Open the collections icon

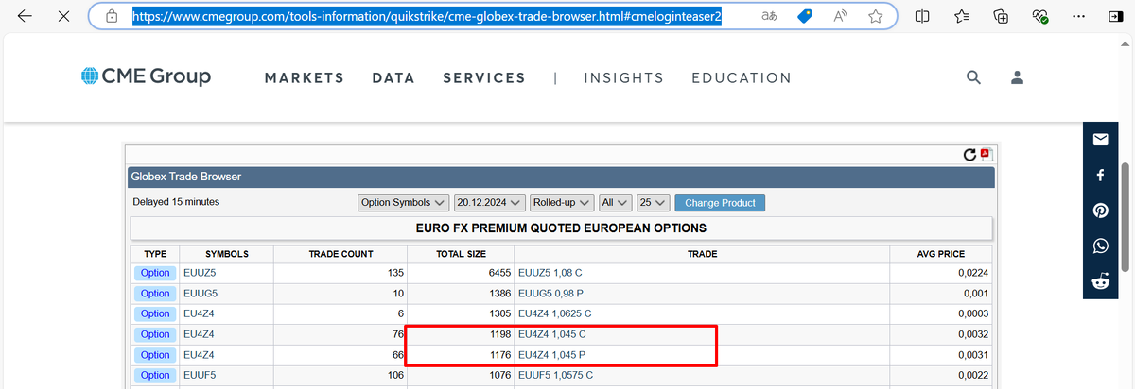tap(1002, 16)
